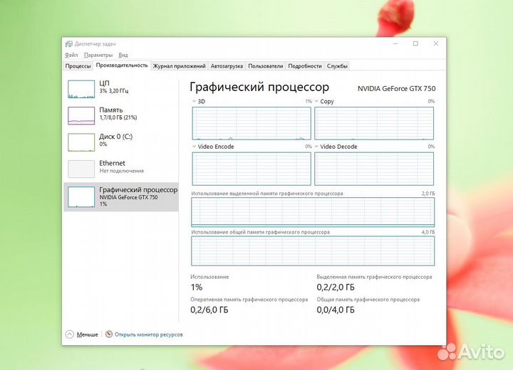Open the 3D engine graph dropdown

(194, 101)
